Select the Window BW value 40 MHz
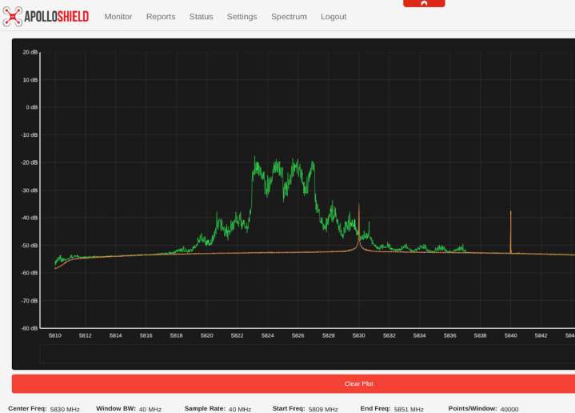This screenshot has height=413, width=575. coord(150,409)
